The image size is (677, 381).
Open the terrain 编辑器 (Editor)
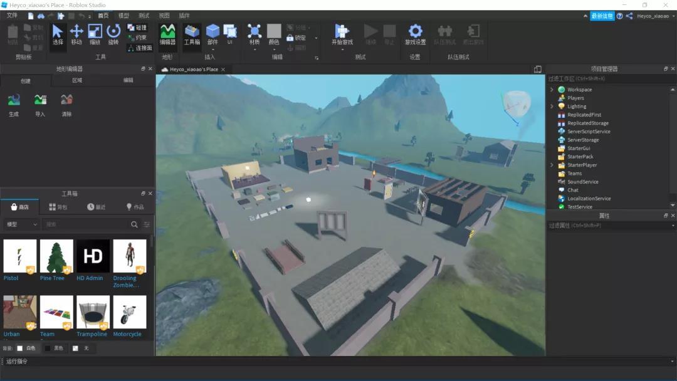(167, 34)
